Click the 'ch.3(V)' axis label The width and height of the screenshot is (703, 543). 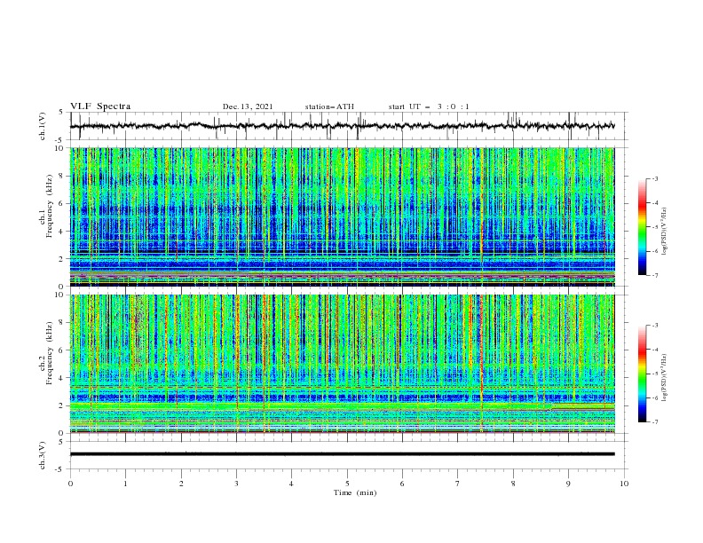tap(42, 455)
